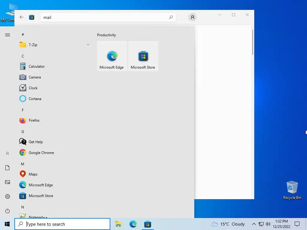
Task: Open the weather widget showing Cloudy
Action: pyautogui.click(x=228, y=224)
